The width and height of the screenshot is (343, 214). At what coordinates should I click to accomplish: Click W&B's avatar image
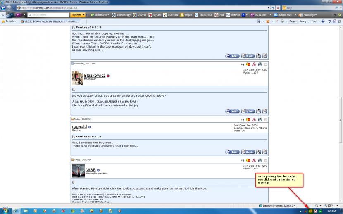click(79, 171)
